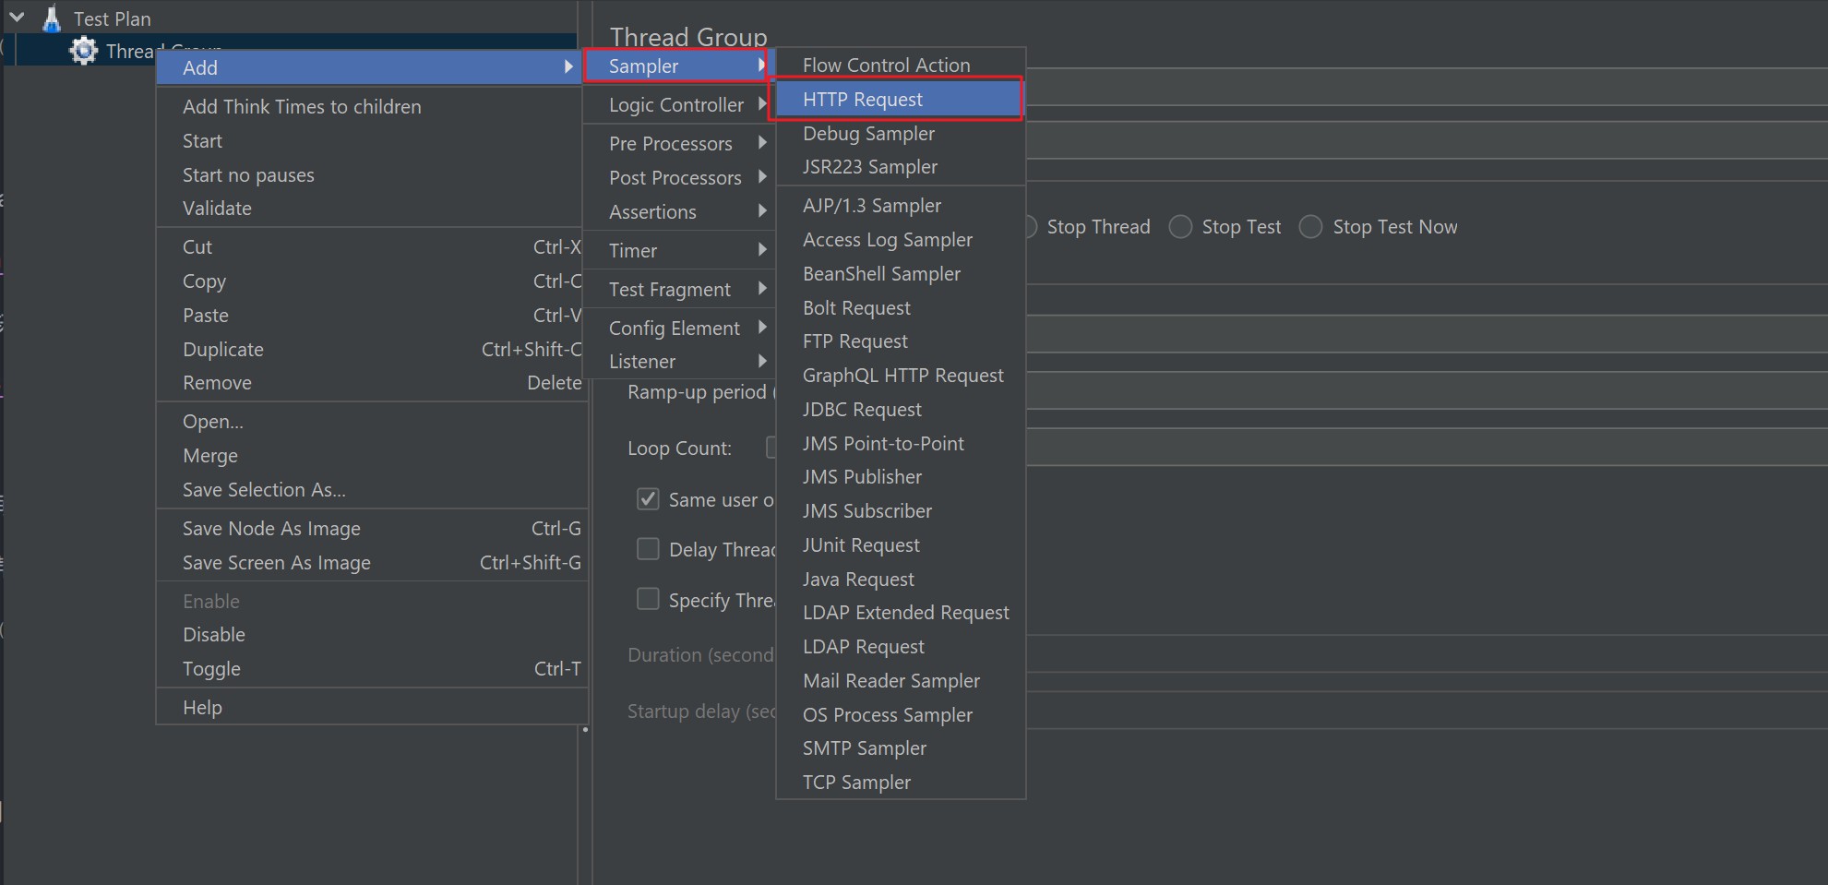Expand the Post Processors submenu
Image resolution: width=1828 pixels, height=885 pixels.
(679, 177)
